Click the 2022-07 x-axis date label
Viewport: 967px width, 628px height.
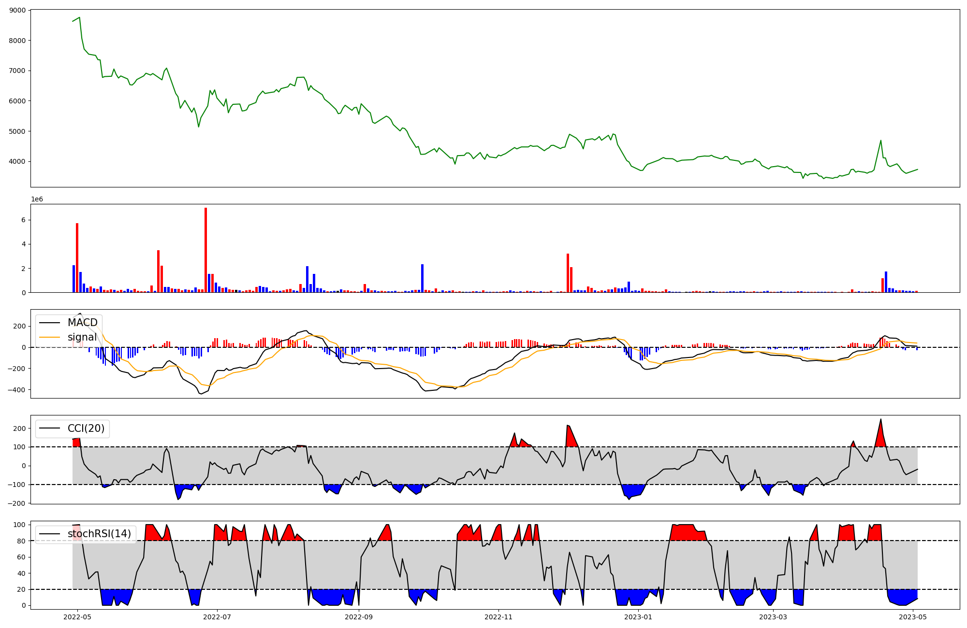click(x=217, y=617)
